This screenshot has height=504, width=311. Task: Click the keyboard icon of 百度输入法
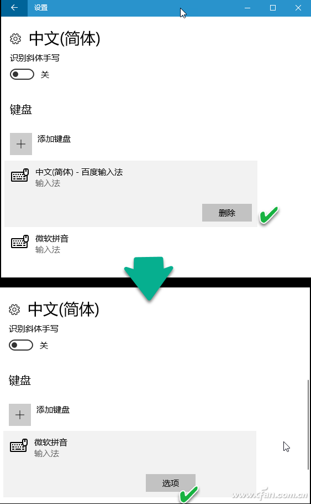(20, 175)
